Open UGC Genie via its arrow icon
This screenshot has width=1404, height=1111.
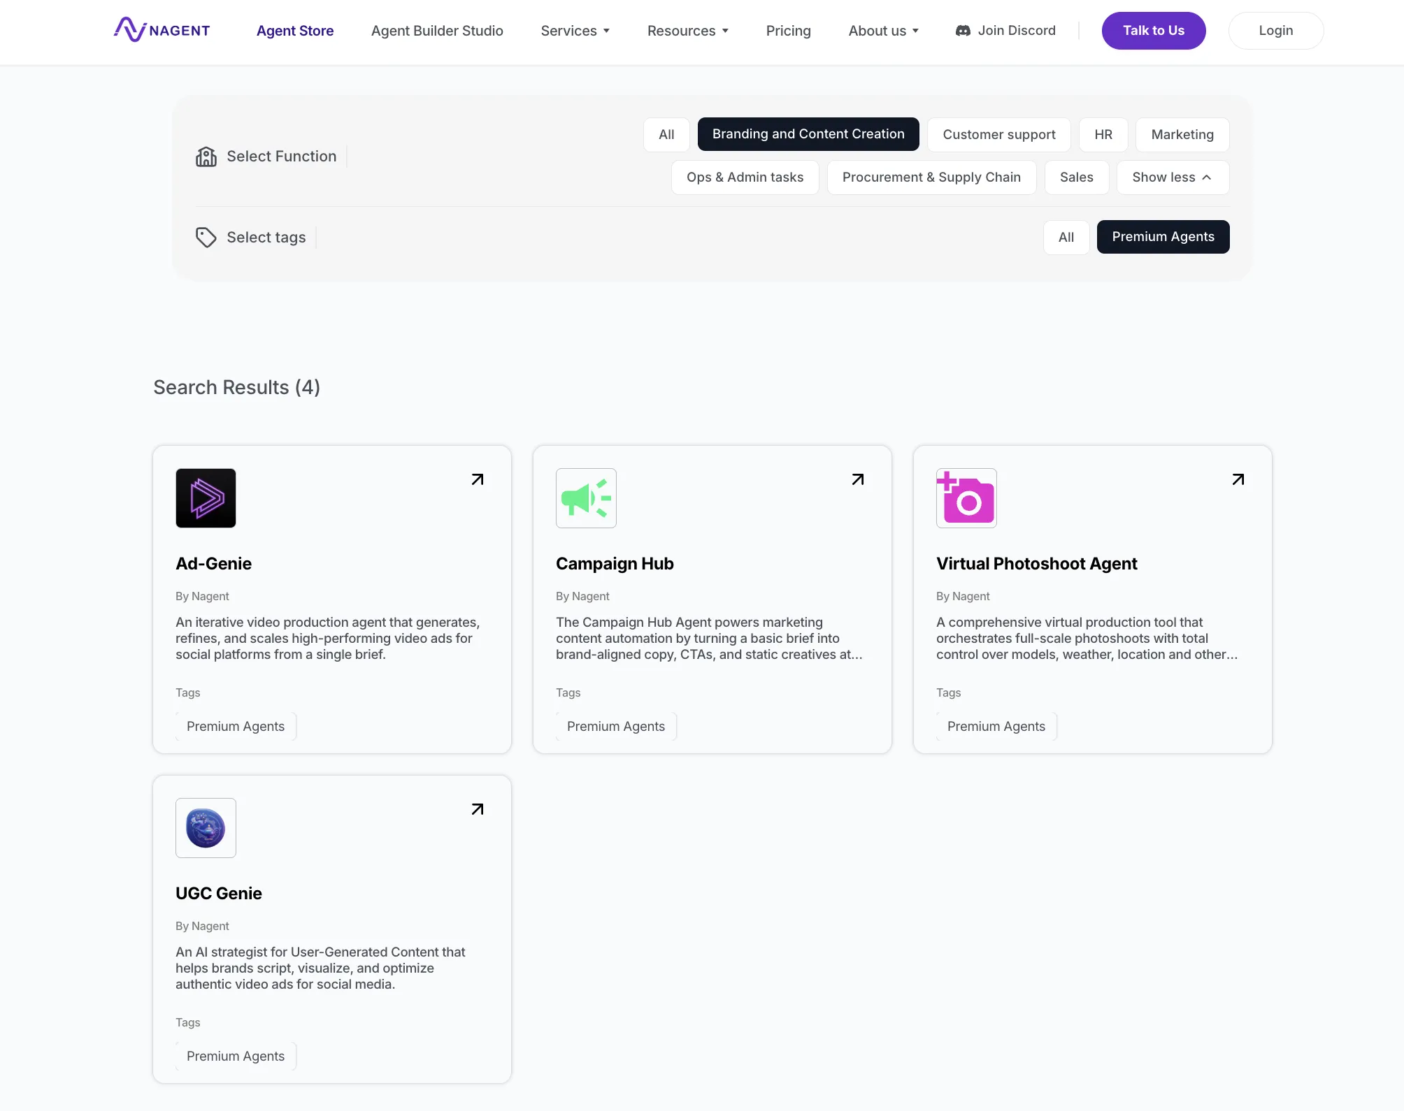(x=478, y=809)
